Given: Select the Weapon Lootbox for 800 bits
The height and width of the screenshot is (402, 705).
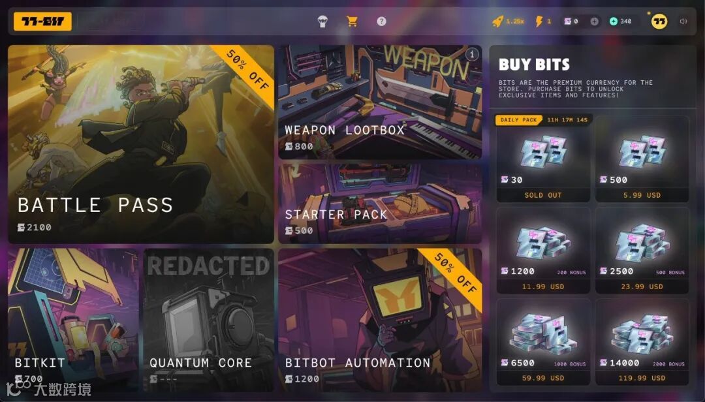Looking at the screenshot, I should pos(380,102).
